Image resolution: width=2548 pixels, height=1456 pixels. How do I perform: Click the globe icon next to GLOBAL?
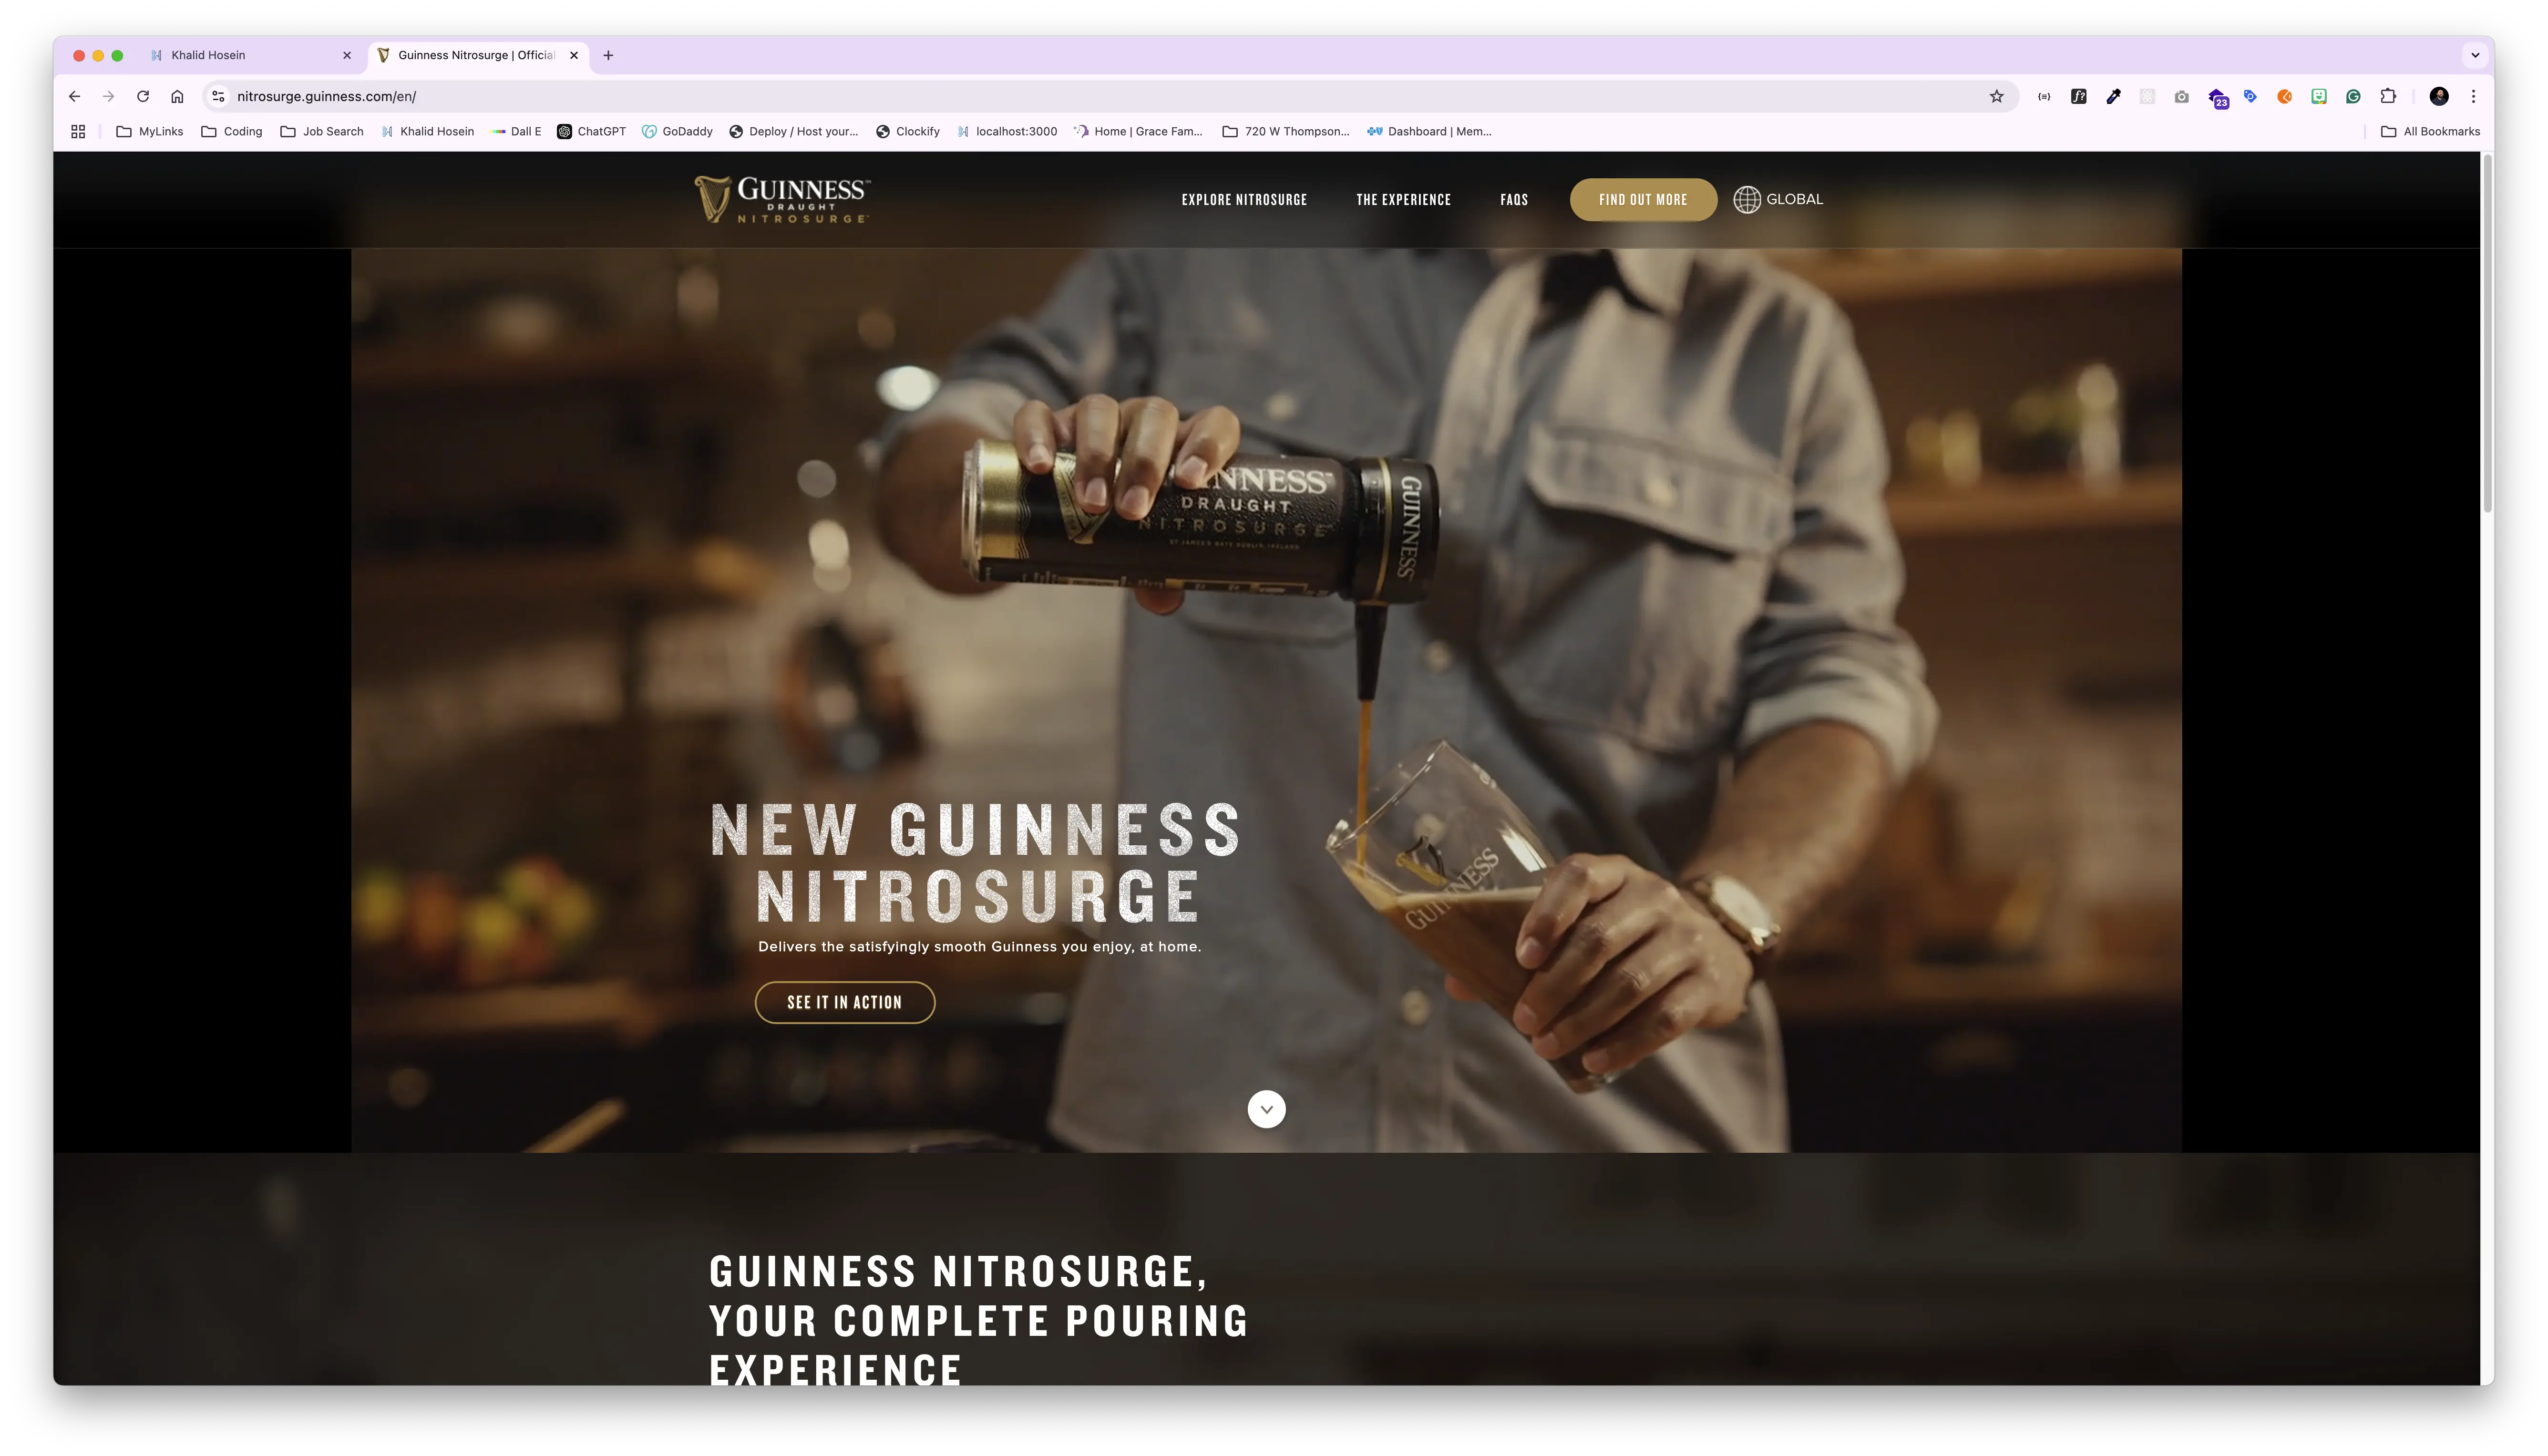[x=1747, y=199]
